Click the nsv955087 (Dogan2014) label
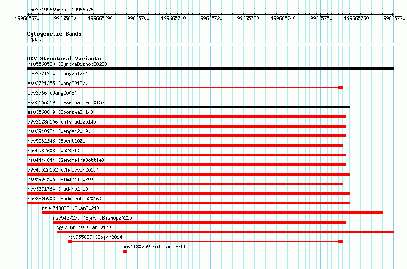 (x=96, y=237)
